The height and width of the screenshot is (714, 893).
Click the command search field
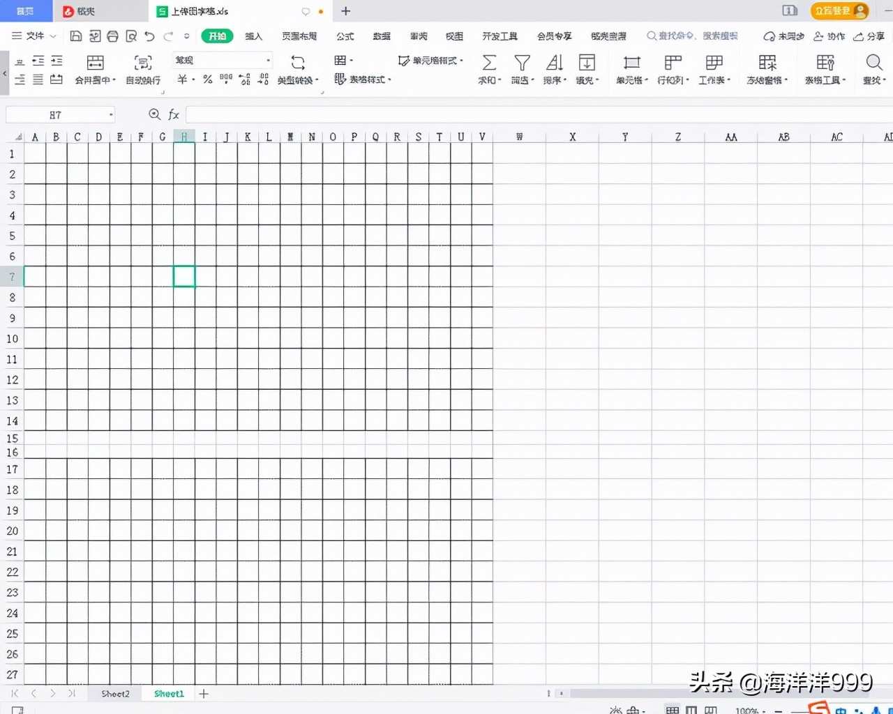tap(692, 36)
